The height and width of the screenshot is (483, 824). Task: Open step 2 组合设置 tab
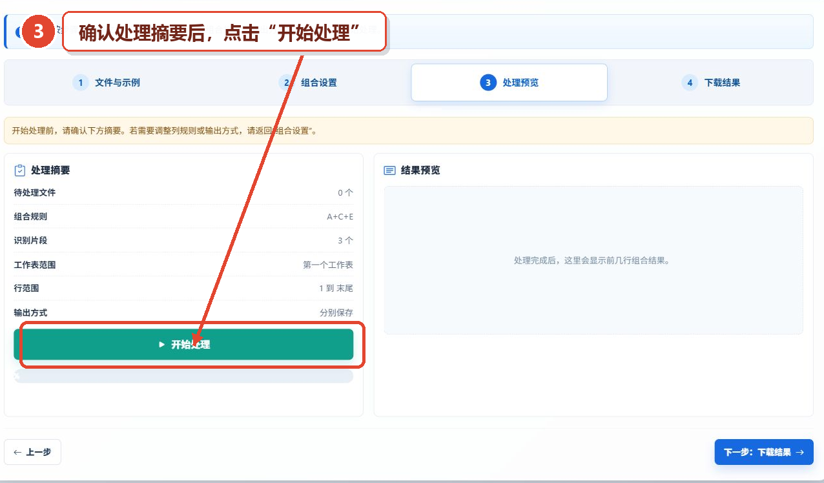(308, 83)
